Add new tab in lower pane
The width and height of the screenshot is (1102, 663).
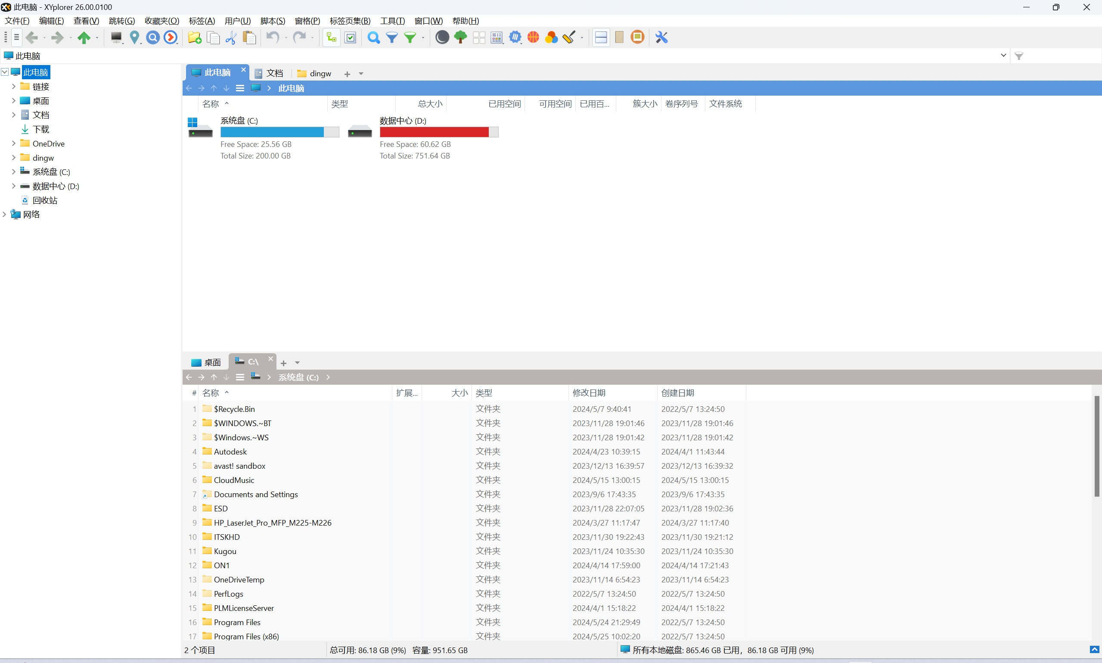(x=283, y=363)
